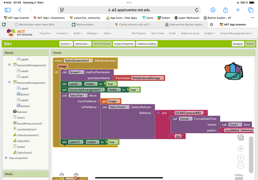Go back with the Safari back arrow
258x180 pixels.
20,10
